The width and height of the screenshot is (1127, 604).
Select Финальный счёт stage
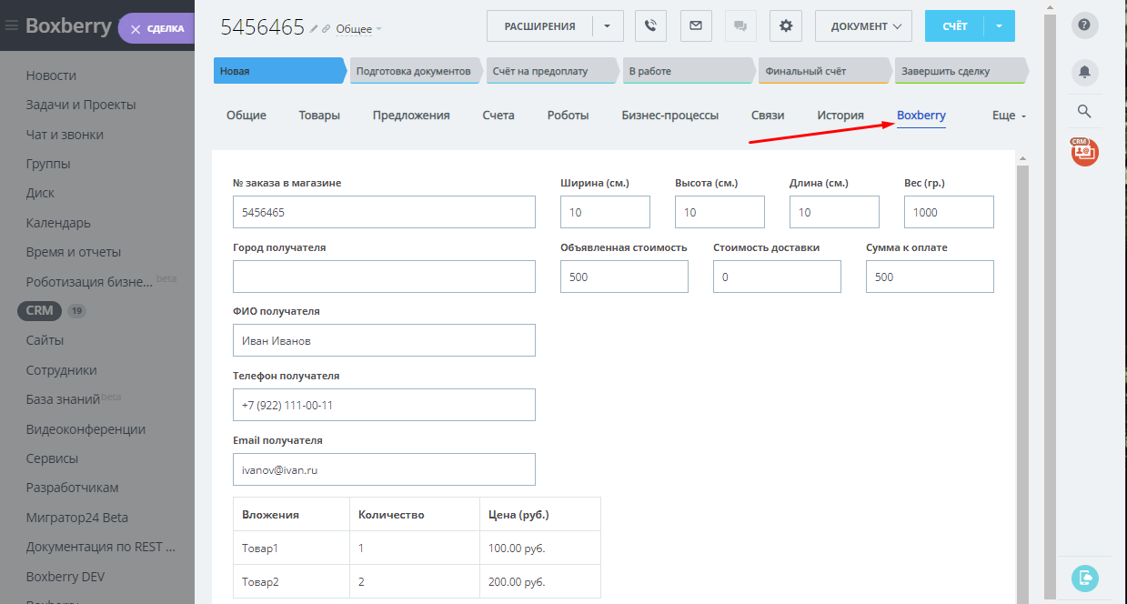coord(823,71)
